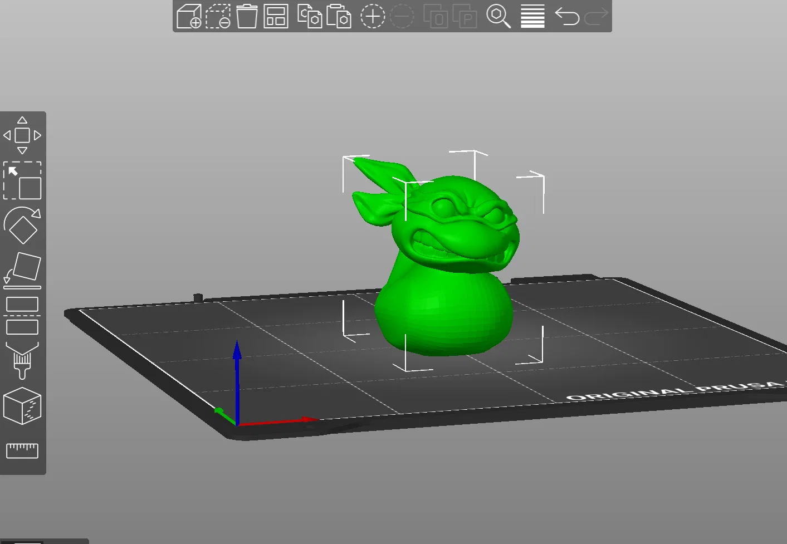Click the Split to parts icon
The width and height of the screenshot is (787, 544).
coord(465,16)
